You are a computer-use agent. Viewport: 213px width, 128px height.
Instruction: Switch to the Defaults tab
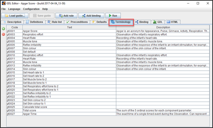coord(99,22)
